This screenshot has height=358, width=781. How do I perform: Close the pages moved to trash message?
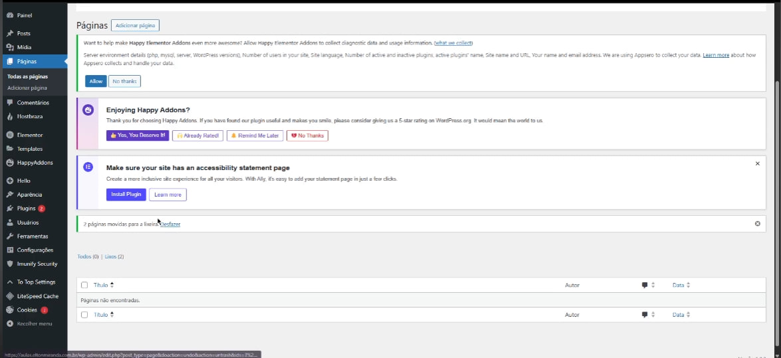coord(757,224)
